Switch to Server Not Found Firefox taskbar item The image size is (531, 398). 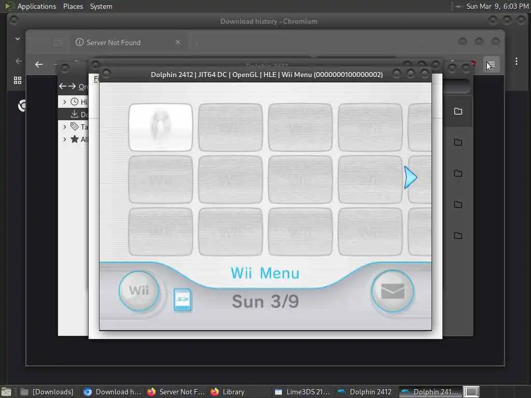click(x=176, y=392)
